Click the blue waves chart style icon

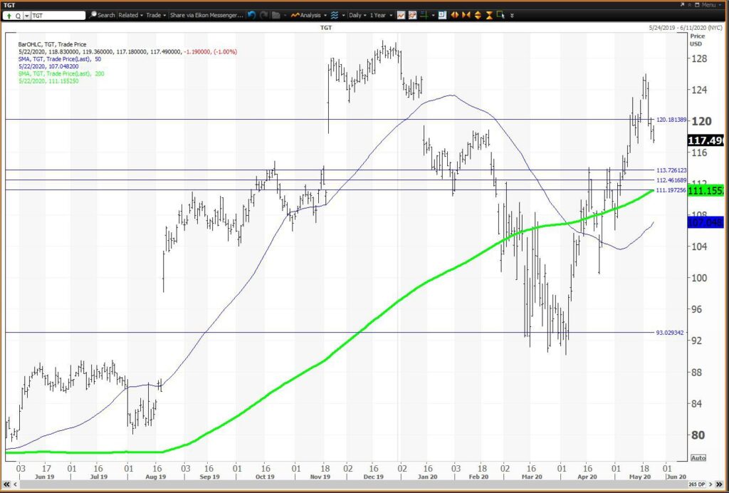(x=335, y=16)
